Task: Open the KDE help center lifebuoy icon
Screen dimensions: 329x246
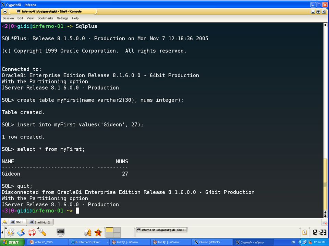Action: tap(32, 232)
